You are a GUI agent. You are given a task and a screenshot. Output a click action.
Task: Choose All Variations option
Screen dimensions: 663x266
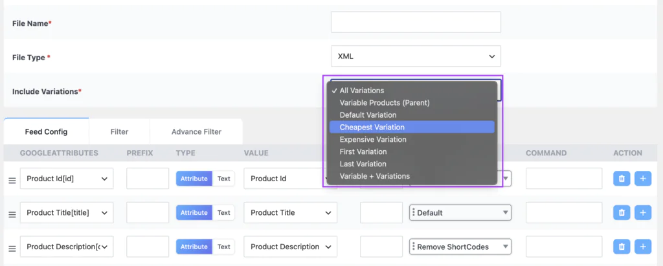coord(412,91)
